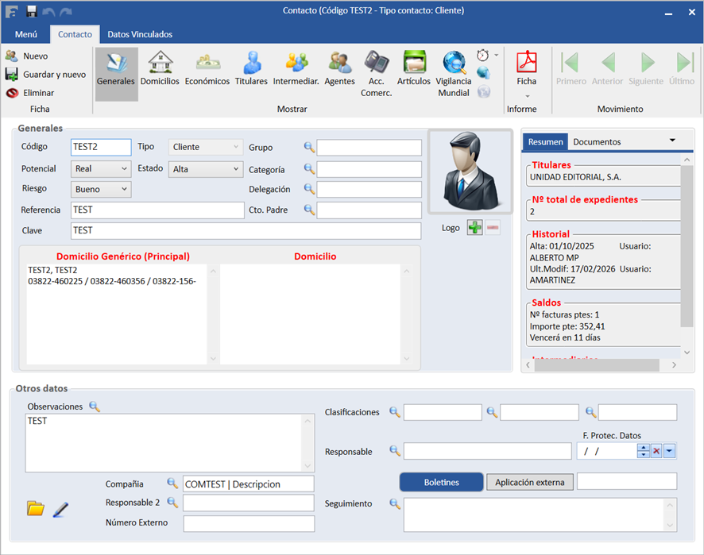Click the search icon next to Grupo
This screenshot has width=704, height=555.
309,147
